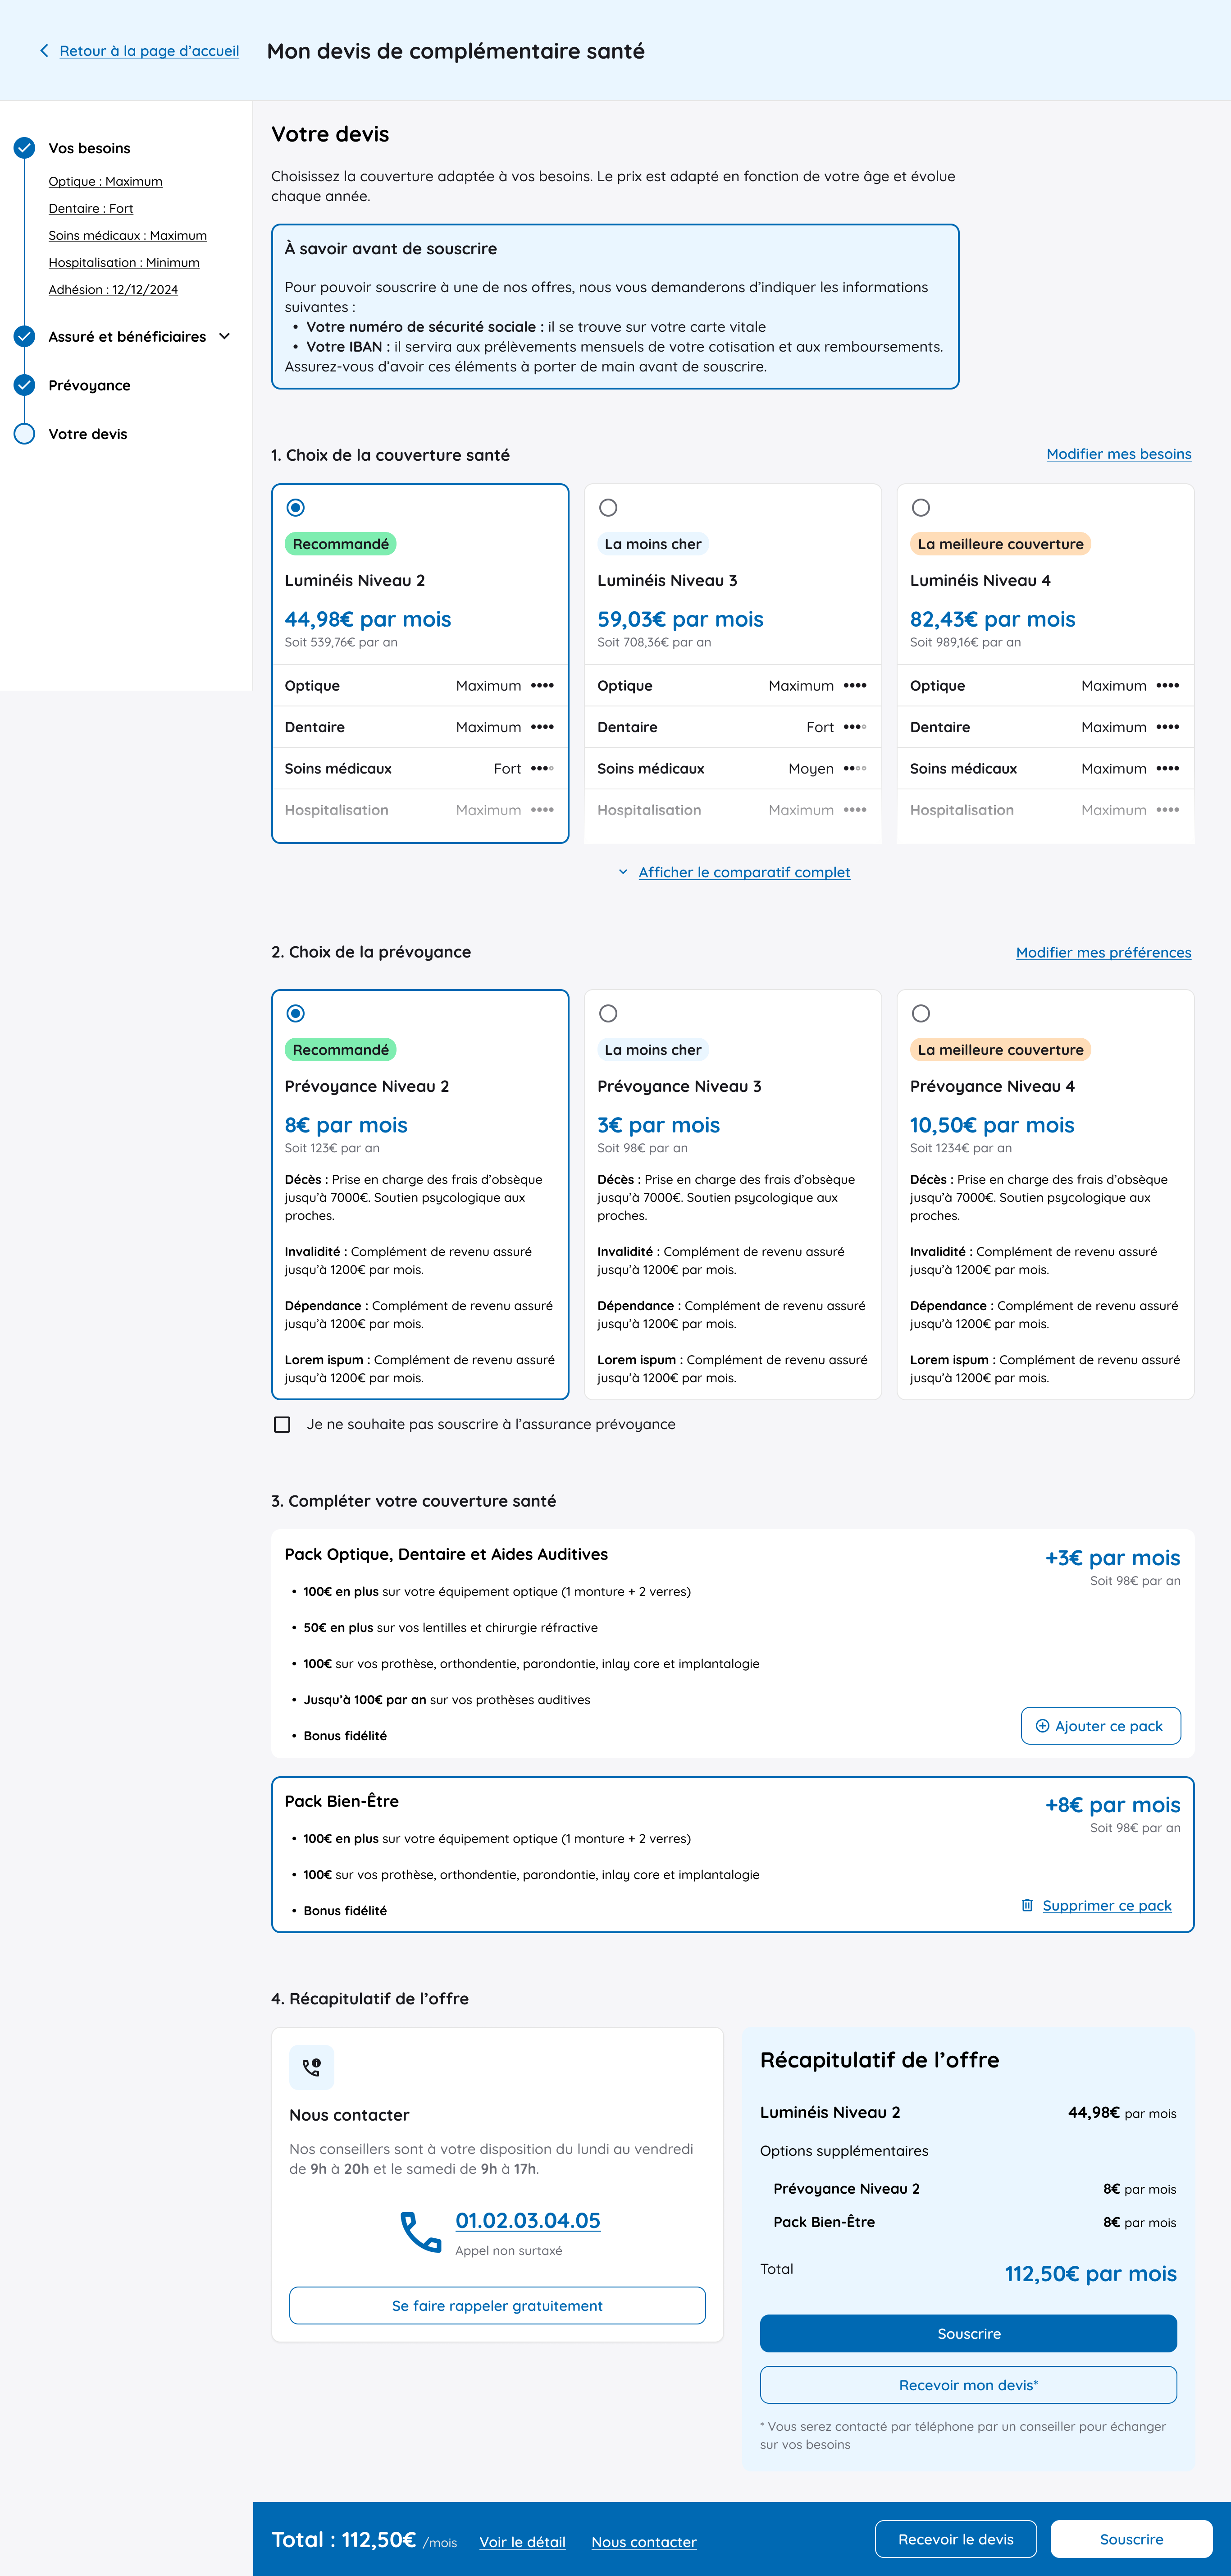Select Prévoyance Niveau 4 radio button

coord(921,1013)
